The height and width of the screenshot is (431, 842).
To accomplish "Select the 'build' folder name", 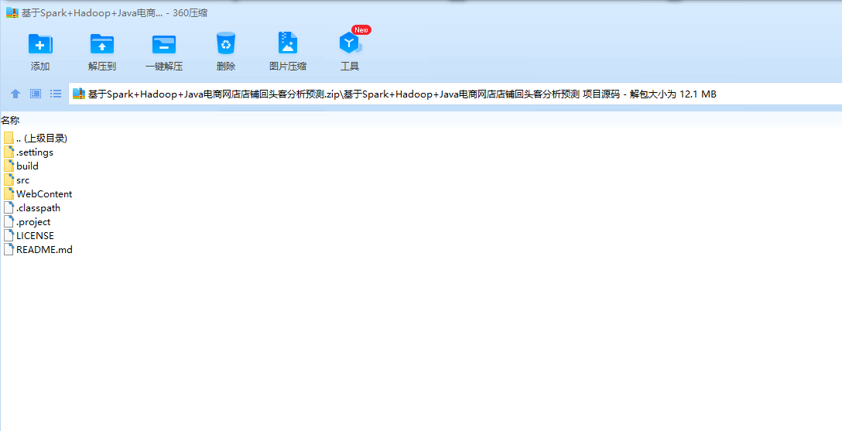I will 27,166.
